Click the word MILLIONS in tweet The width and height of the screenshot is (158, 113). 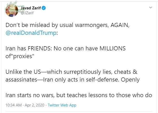113,48
